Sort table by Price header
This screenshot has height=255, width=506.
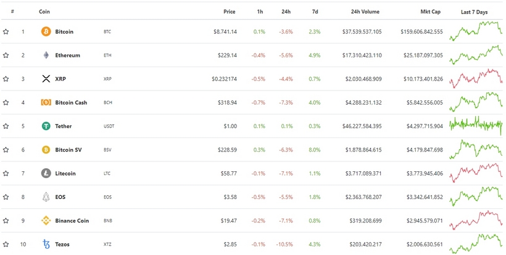point(230,12)
